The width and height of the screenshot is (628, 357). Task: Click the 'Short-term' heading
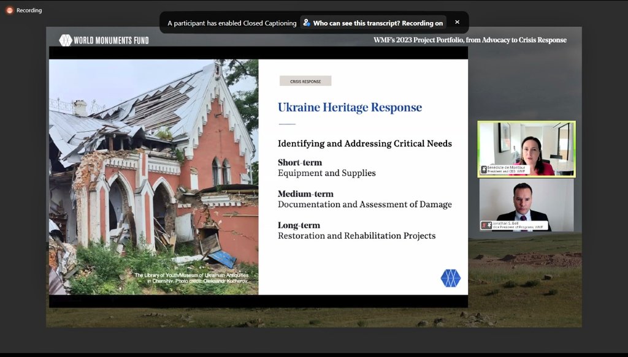click(x=300, y=162)
